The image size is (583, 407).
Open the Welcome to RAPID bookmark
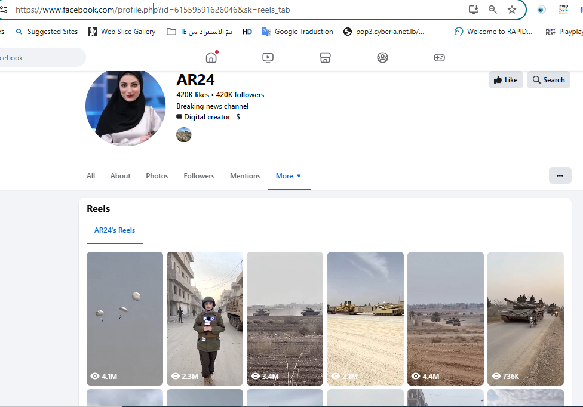[493, 31]
